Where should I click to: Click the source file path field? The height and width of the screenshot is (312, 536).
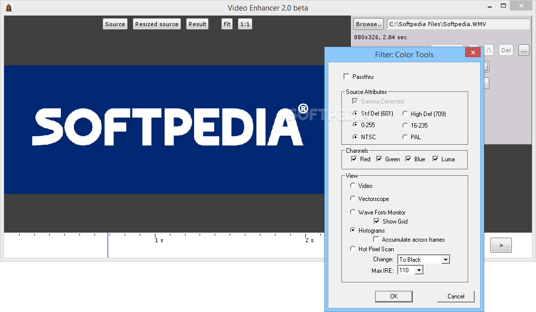[458, 24]
